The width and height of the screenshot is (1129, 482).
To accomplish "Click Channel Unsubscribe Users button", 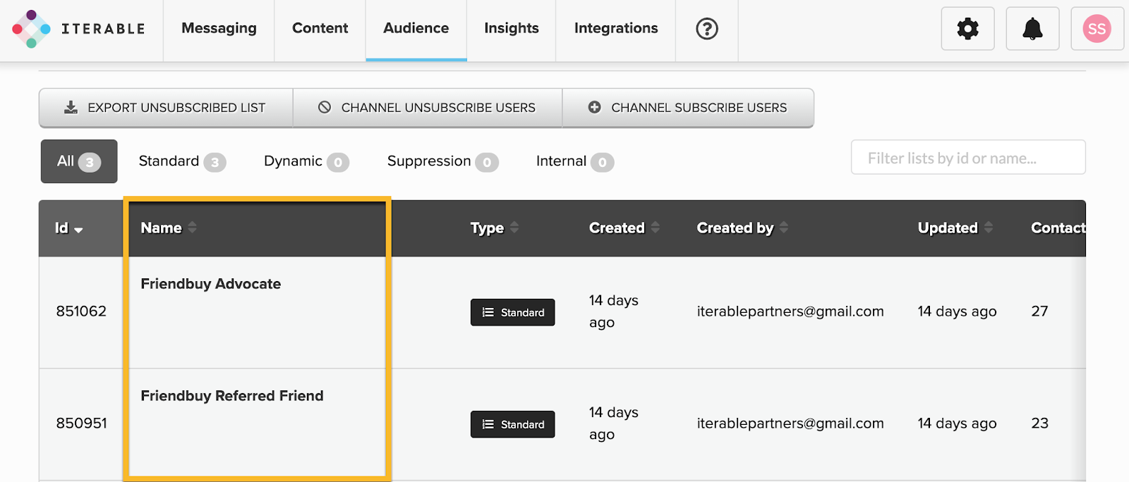I will pos(428,108).
